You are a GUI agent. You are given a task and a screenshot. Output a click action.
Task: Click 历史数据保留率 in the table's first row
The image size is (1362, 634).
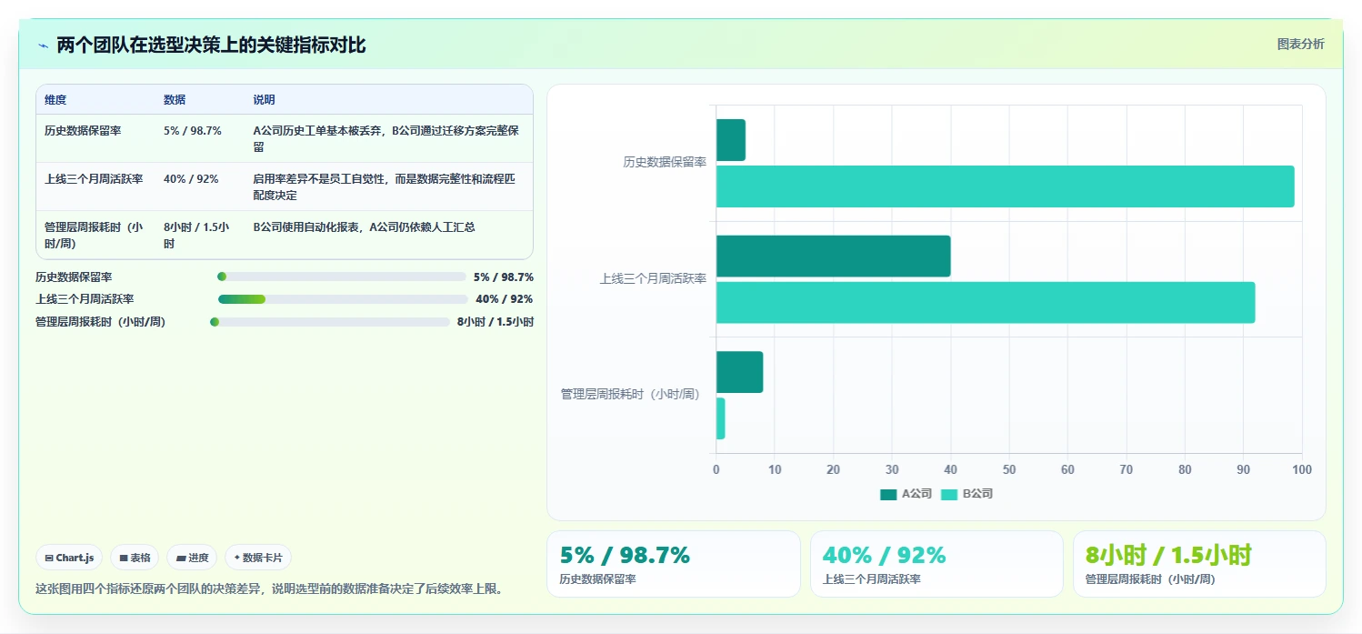pyautogui.click(x=83, y=131)
